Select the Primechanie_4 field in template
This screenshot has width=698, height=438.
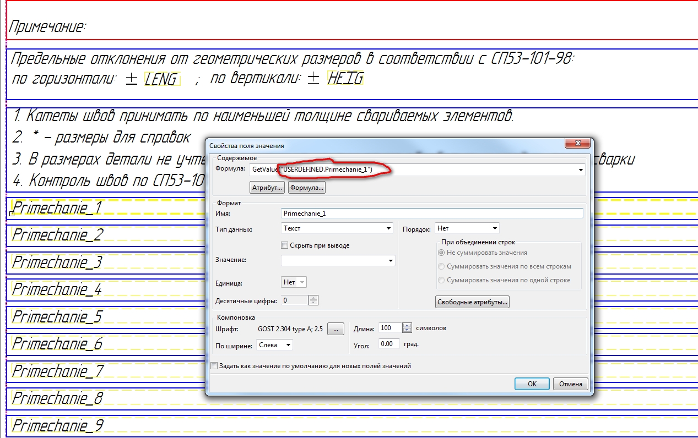[57, 289]
